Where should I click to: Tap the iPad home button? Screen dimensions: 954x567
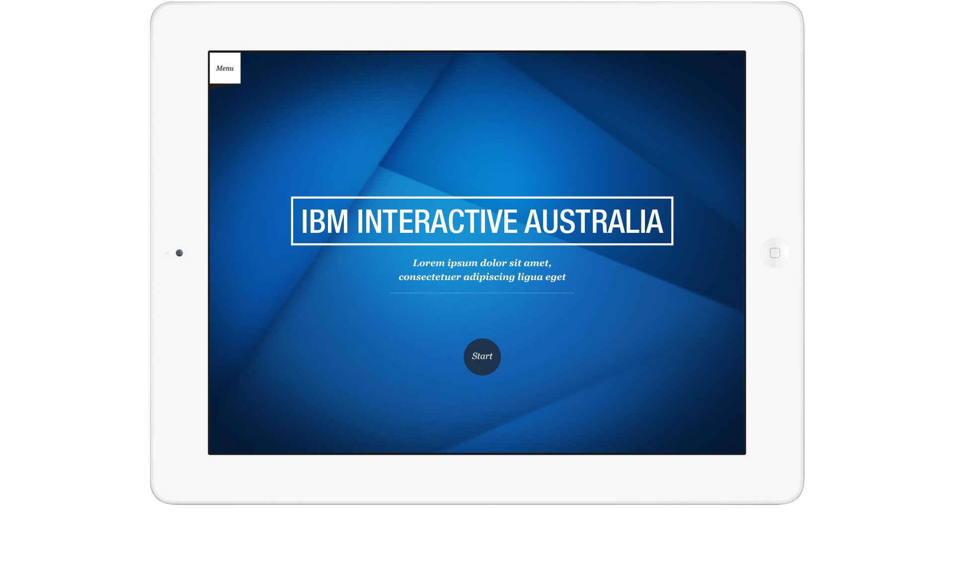[x=775, y=253]
